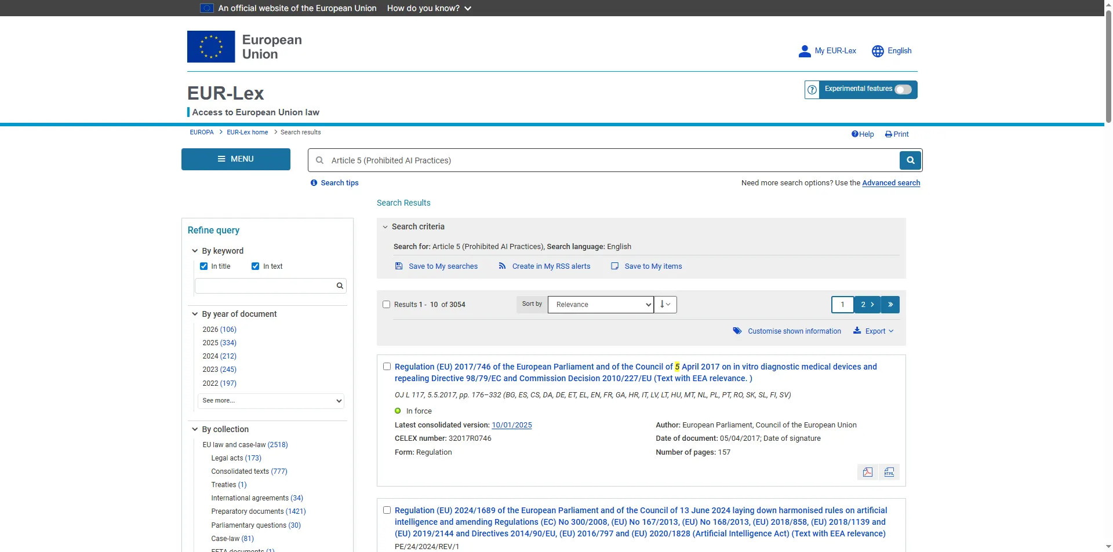
Task: Click the keyword filter magnifier icon
Action: pos(340,286)
